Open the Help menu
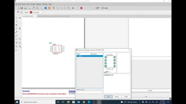Screen dimensions: 186x104 click(50, 4)
